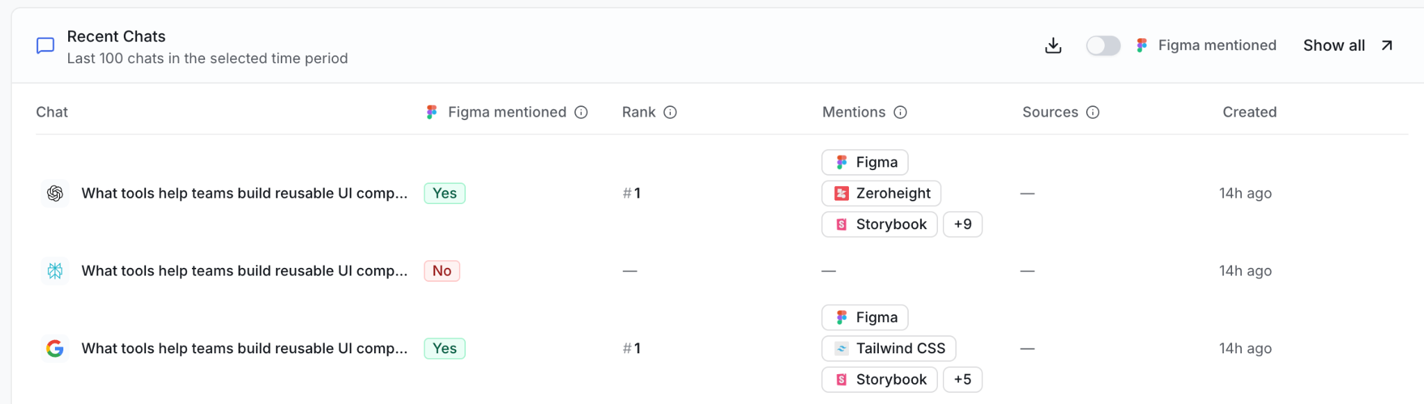Select the Zeroheight mention chip
Image resolution: width=1424 pixels, height=404 pixels.
(x=882, y=193)
